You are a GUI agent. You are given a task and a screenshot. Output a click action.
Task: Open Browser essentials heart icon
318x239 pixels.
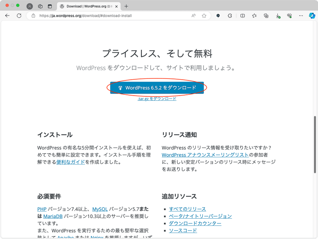pos(289,16)
